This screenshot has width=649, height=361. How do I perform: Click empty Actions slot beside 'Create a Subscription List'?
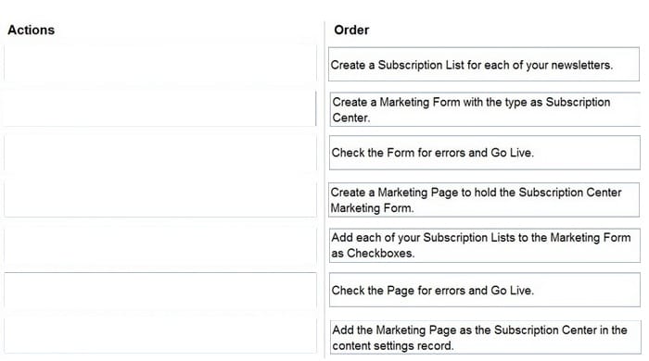(160, 65)
